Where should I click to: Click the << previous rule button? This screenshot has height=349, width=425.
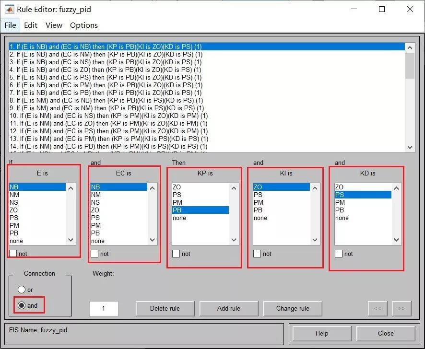(x=378, y=308)
